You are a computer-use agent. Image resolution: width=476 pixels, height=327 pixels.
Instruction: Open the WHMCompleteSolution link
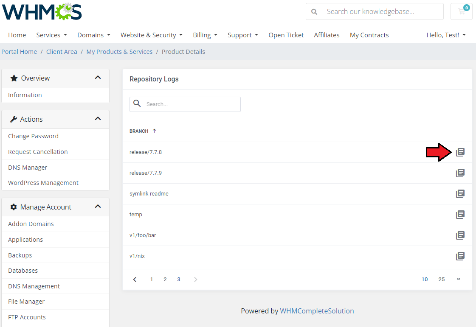pos(317,311)
